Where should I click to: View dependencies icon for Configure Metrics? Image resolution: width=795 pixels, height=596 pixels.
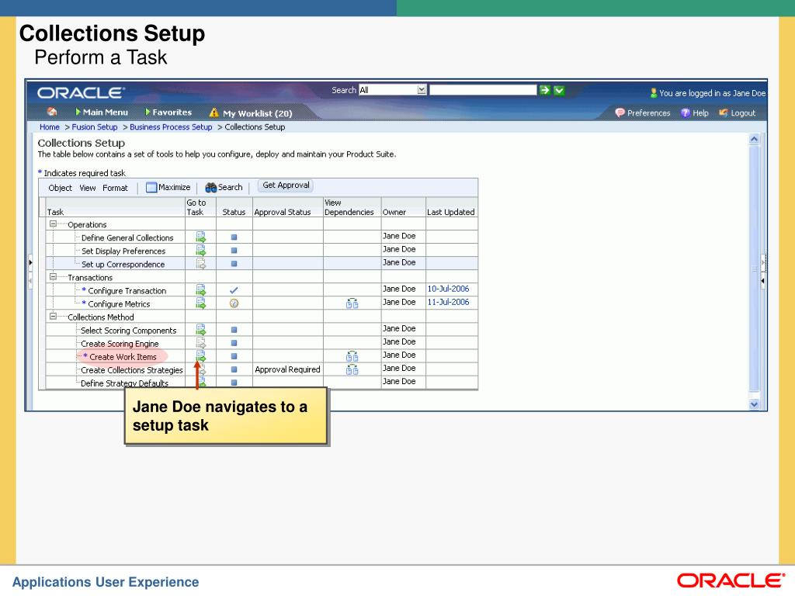352,303
